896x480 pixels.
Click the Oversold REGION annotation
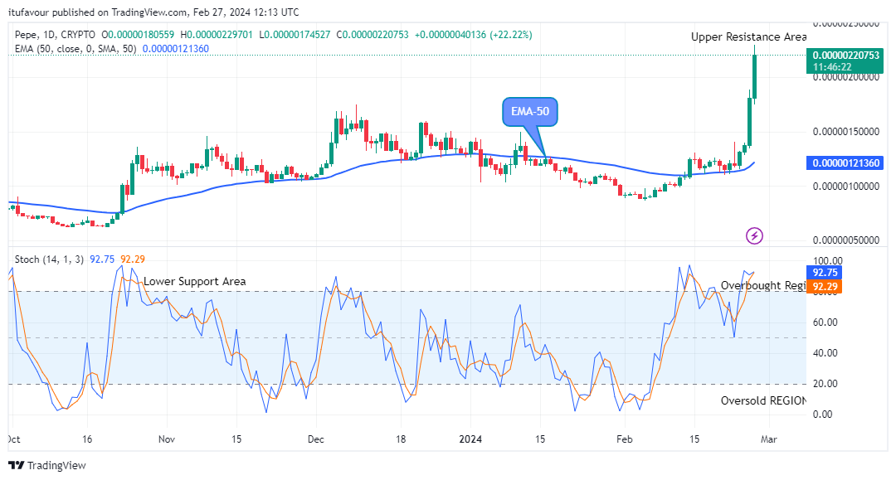763,400
